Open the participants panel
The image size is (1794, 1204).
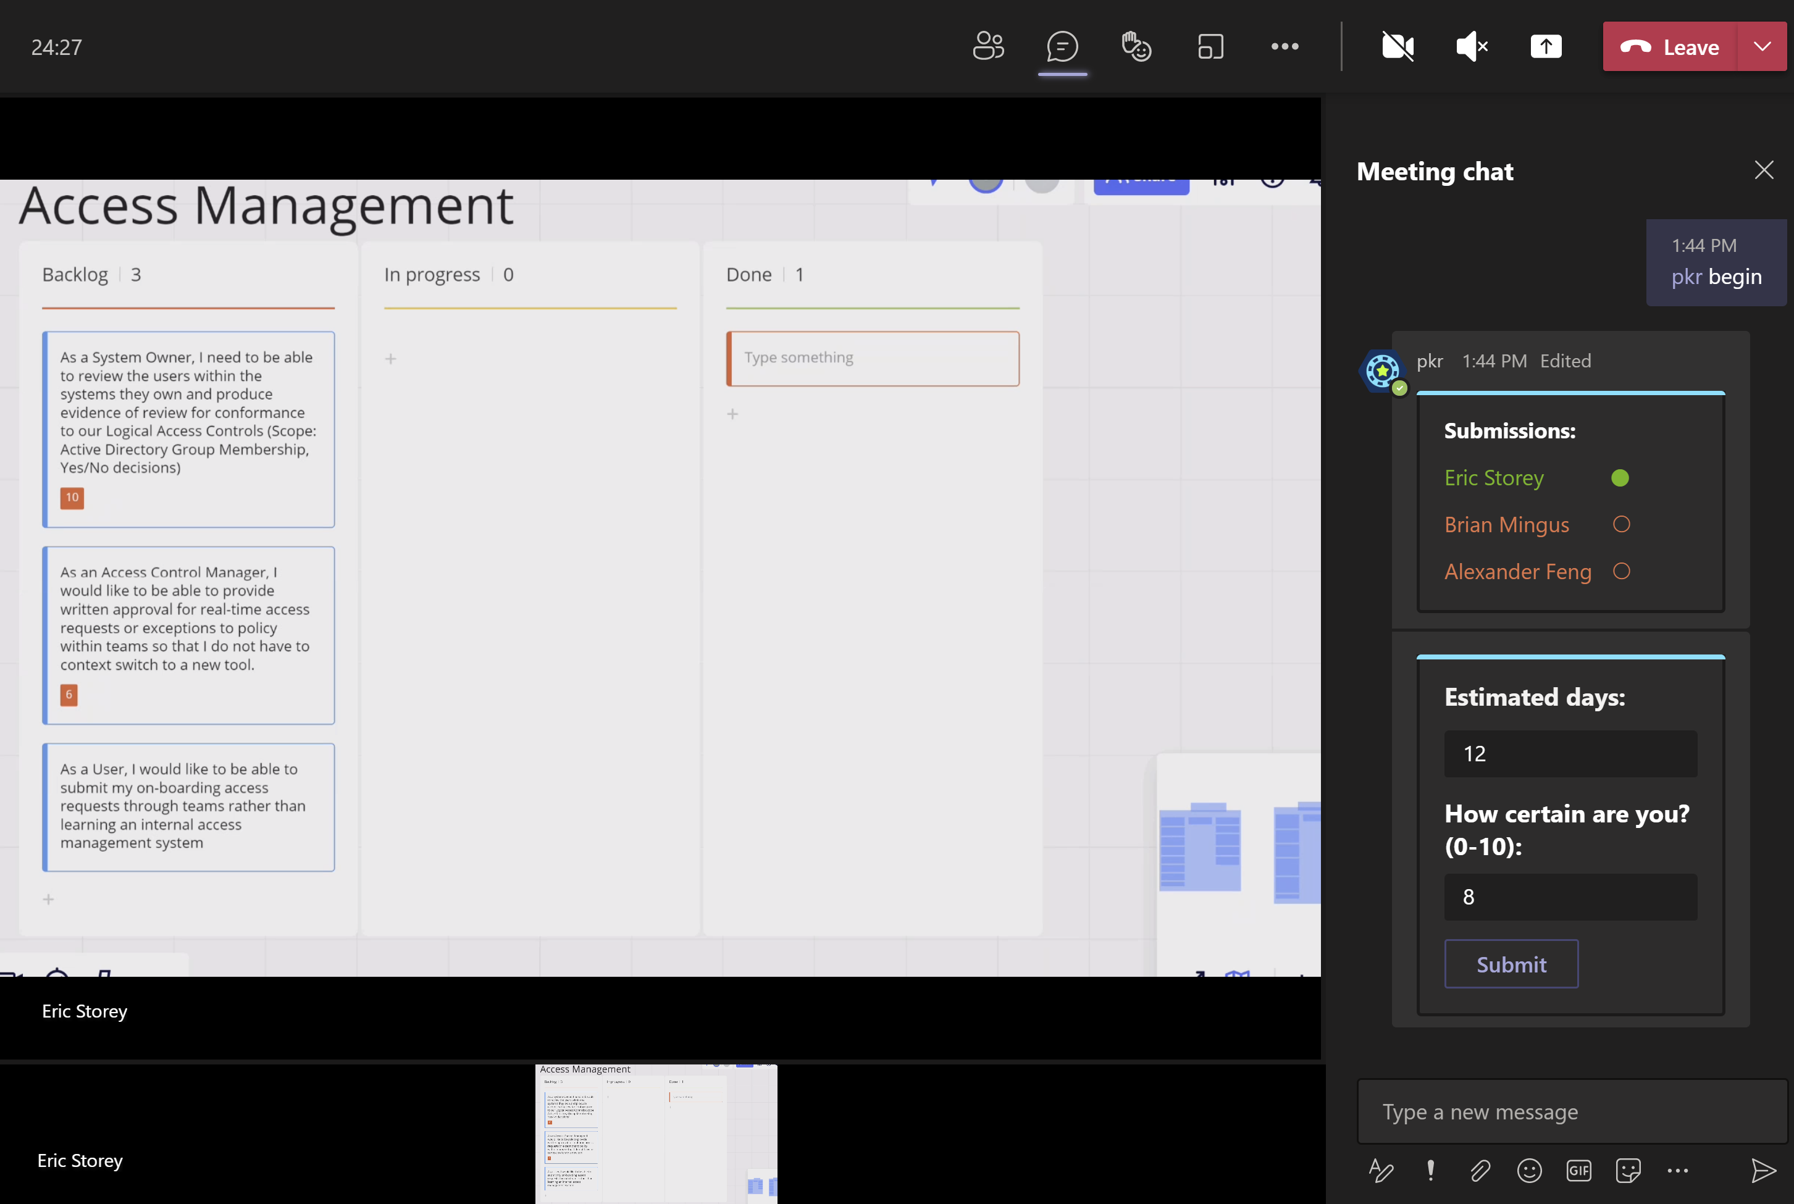[x=987, y=46]
